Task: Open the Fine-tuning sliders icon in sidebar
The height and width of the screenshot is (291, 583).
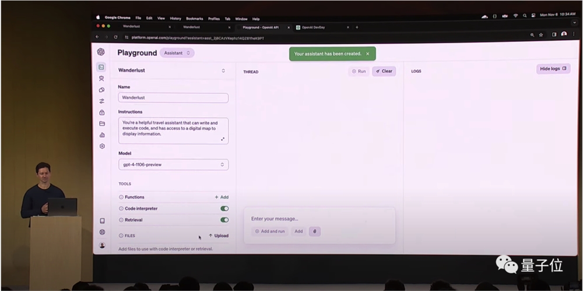Action: [101, 101]
